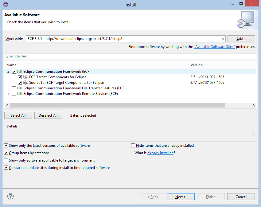Collapse the Eclipse Communication Framework (ECF) tree node
Viewport: 261px width, 207px height.
point(8,72)
